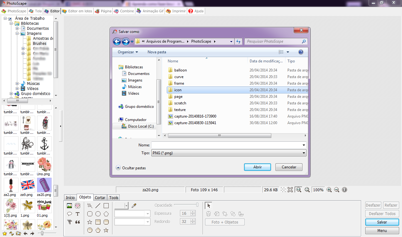Click the Cancelar button
The height and width of the screenshot is (237, 402).
[x=289, y=167]
